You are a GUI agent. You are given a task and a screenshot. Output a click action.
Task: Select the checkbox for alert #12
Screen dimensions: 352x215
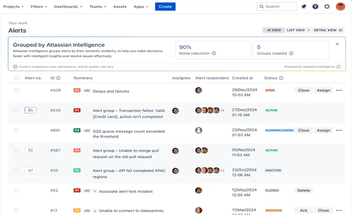tap(16, 211)
